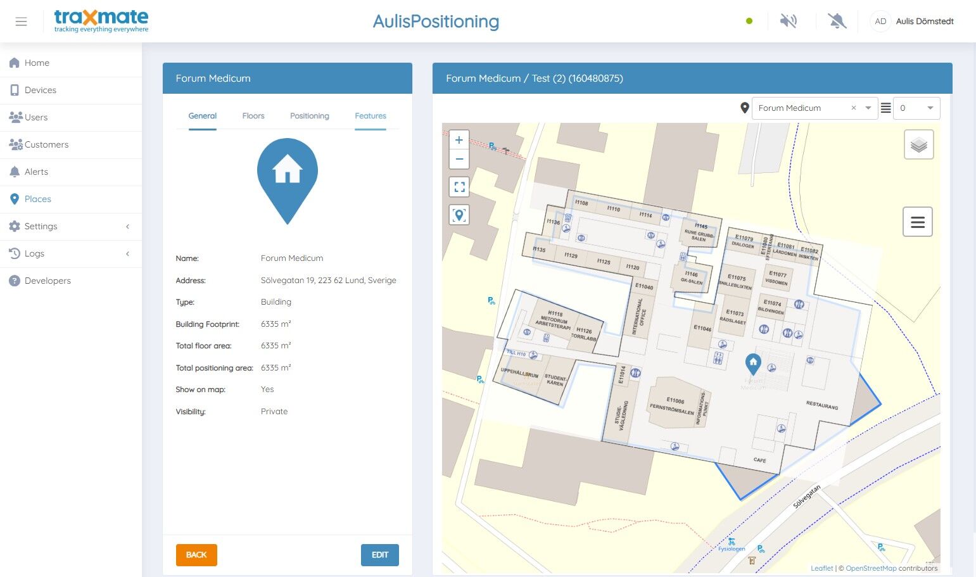Zoom out on the map

(459, 159)
